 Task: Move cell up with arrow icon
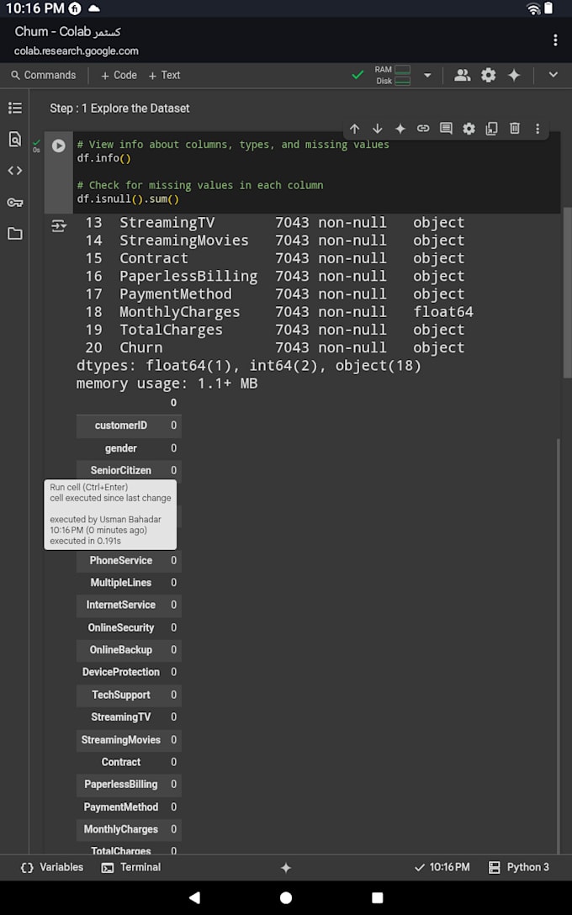(x=354, y=129)
